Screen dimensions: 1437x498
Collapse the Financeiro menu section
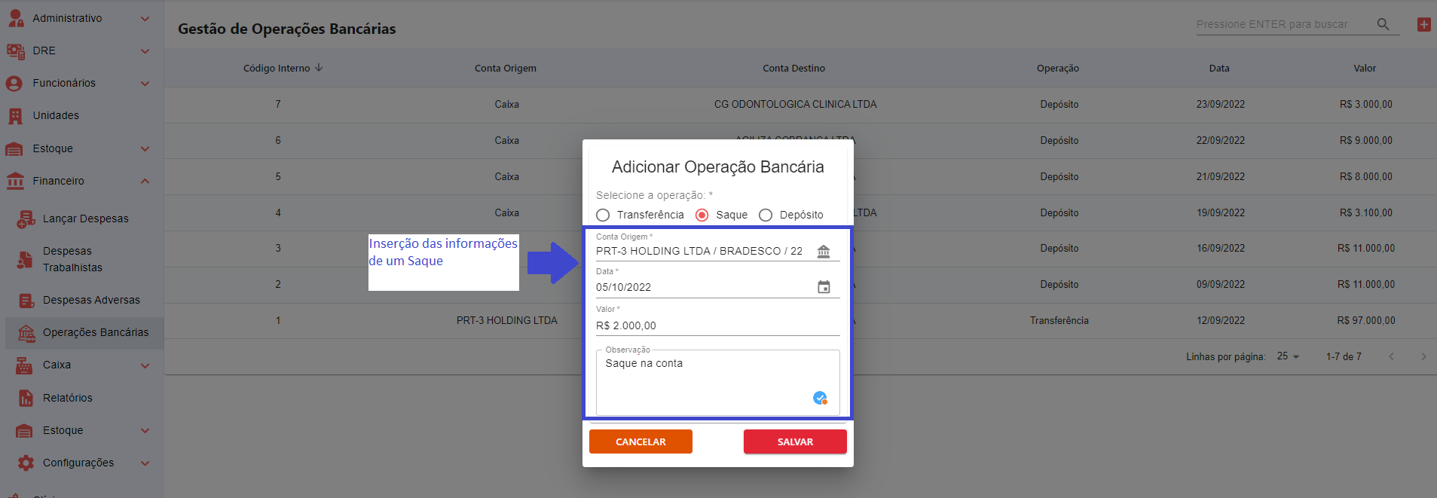coord(145,181)
